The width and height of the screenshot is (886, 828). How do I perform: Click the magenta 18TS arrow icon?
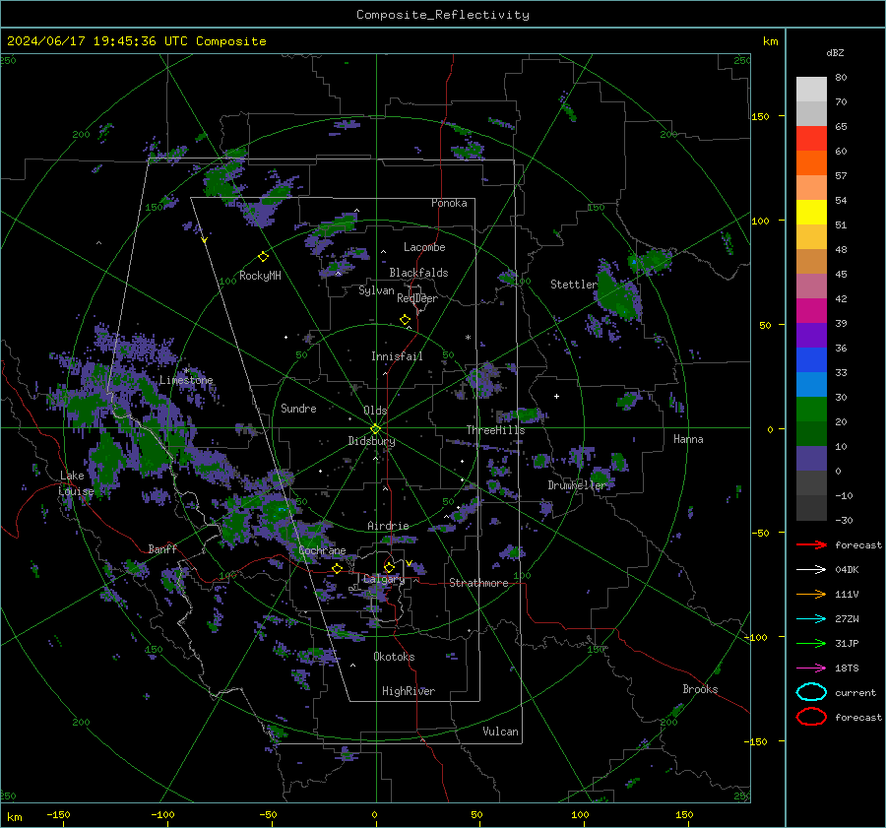pos(811,669)
